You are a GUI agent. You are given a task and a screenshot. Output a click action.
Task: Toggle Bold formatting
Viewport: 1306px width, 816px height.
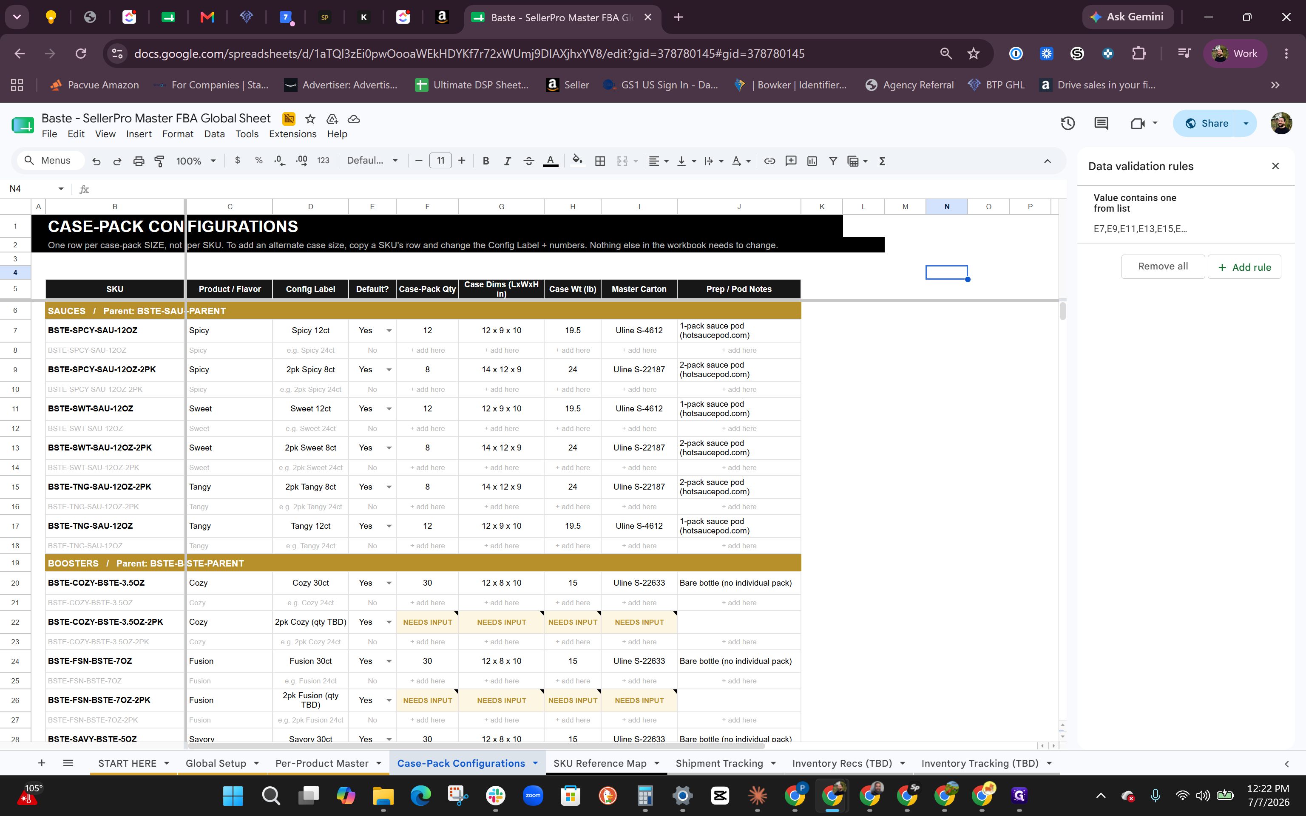click(x=485, y=161)
